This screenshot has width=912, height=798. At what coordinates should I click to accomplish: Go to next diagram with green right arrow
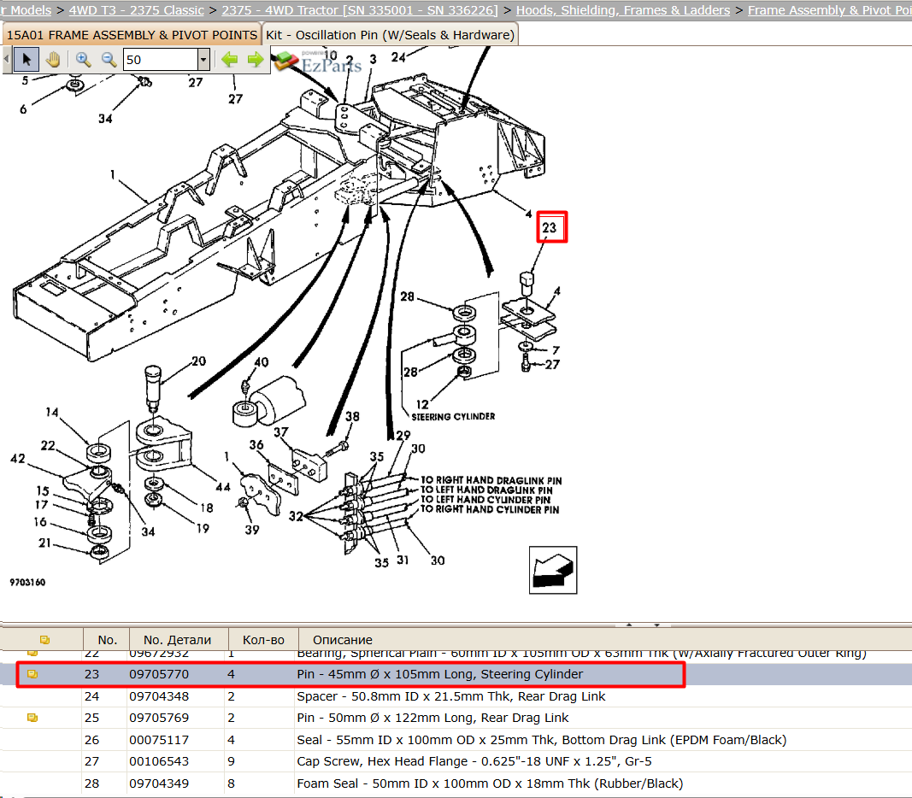pyautogui.click(x=256, y=59)
